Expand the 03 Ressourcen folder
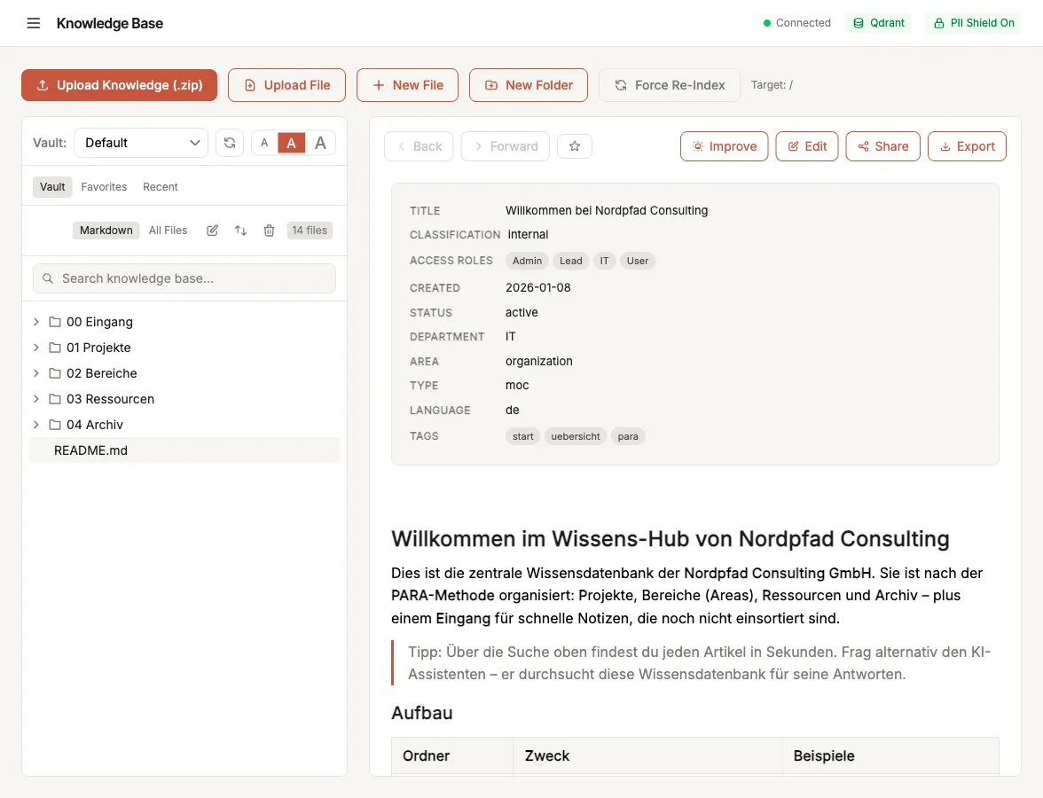The height and width of the screenshot is (798, 1043). pos(35,399)
